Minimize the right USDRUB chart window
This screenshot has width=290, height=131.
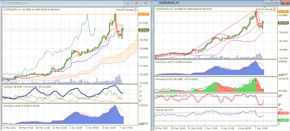pyautogui.click(x=268, y=3)
